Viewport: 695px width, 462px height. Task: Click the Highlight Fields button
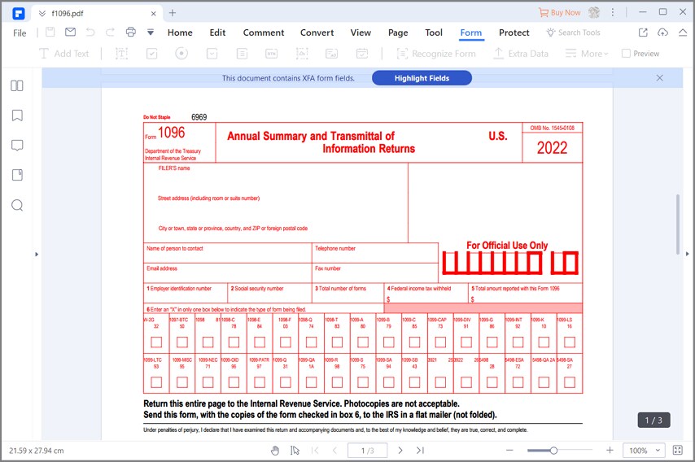pyautogui.click(x=422, y=78)
